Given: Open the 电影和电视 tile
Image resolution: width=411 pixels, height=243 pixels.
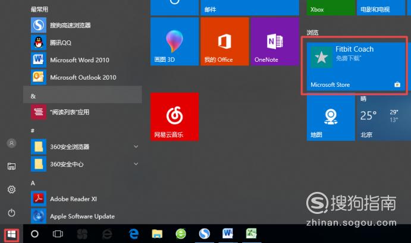Looking at the screenshot, I should (x=381, y=8).
